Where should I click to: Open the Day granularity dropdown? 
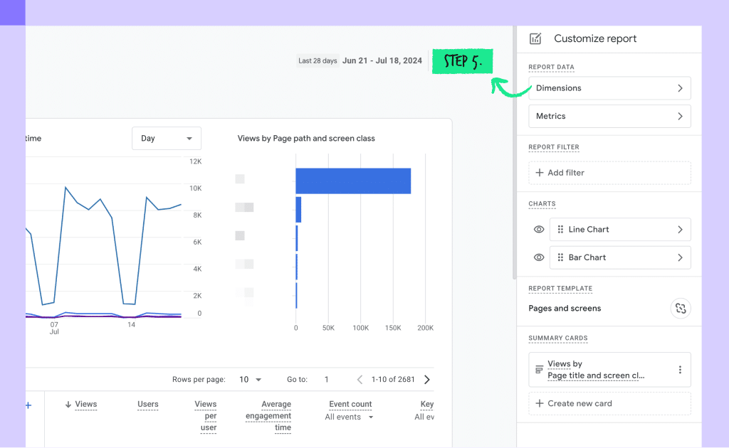167,139
